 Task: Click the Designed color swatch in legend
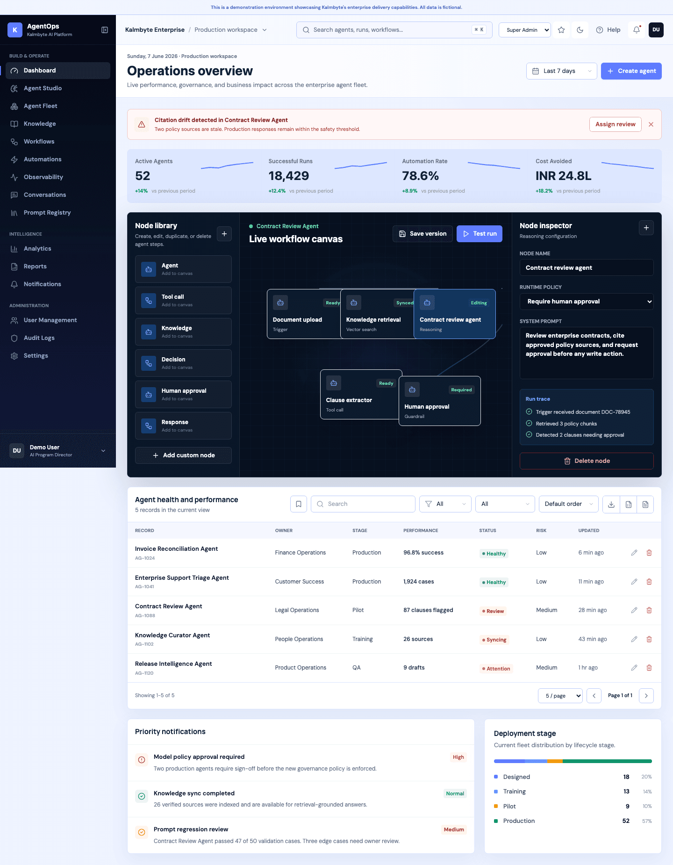[x=496, y=777]
